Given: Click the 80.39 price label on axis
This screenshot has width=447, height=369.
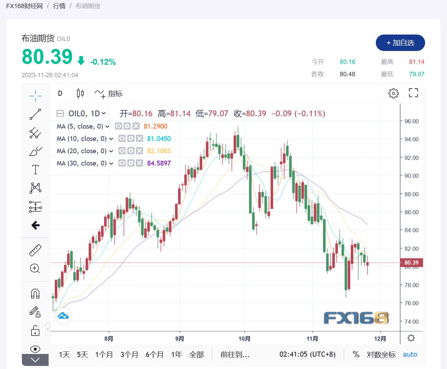Looking at the screenshot, I should tap(411, 263).
